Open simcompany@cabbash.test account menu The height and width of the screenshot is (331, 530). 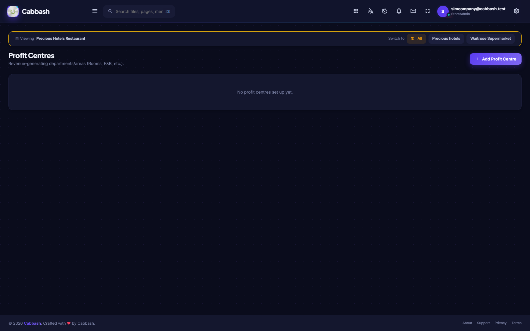coord(478,9)
